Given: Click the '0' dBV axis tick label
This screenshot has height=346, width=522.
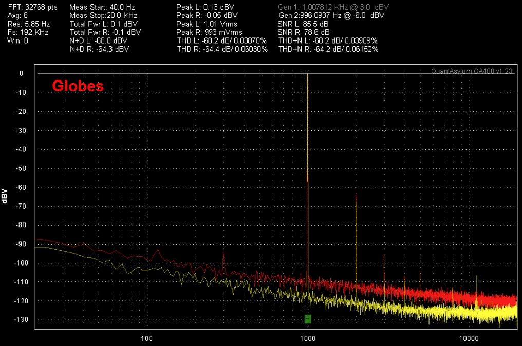Looking at the screenshot, I should 21,73.
